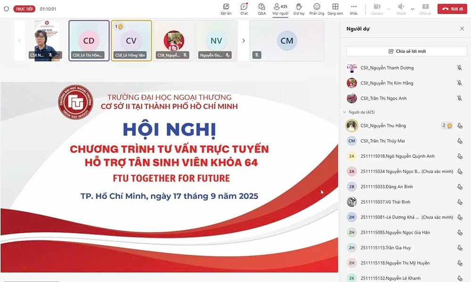Leave the meeting with Rời đi
The height and width of the screenshot is (282, 471).
[452, 8]
